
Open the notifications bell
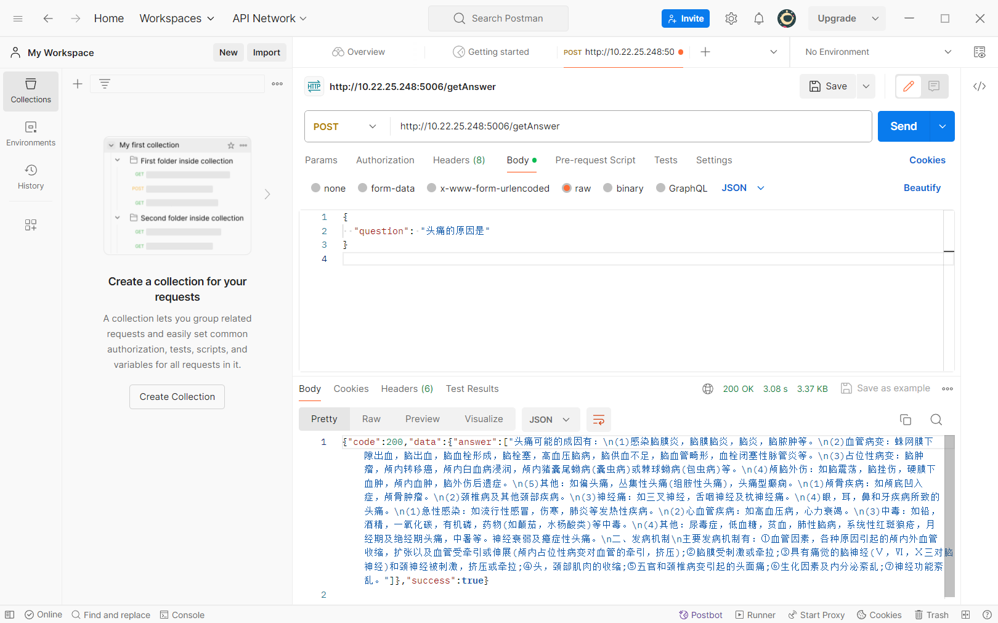pyautogui.click(x=759, y=18)
